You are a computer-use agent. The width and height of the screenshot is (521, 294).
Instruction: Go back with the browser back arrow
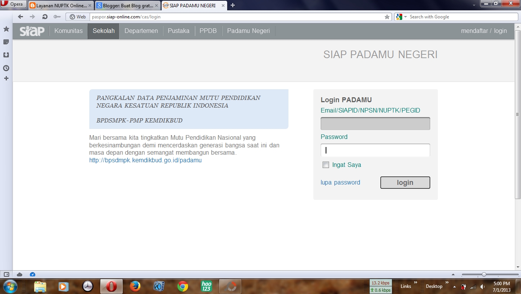click(21, 17)
